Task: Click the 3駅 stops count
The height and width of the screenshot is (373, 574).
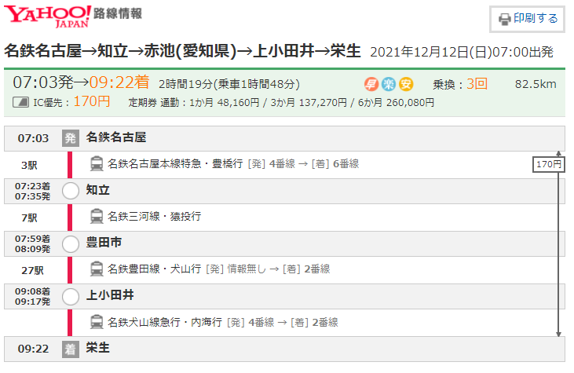Action: coord(29,166)
